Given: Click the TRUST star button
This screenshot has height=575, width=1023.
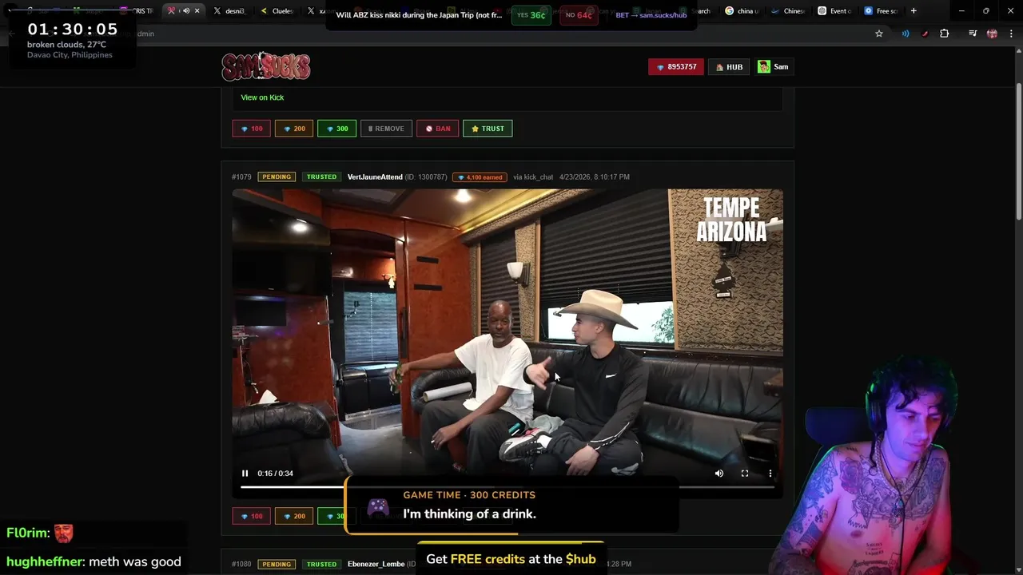Looking at the screenshot, I should point(488,129).
